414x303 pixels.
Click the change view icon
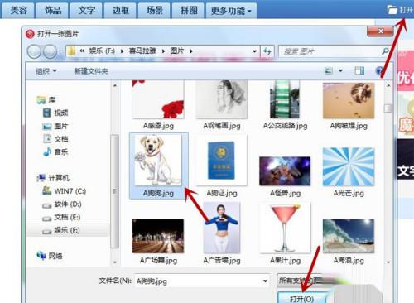(x=329, y=71)
